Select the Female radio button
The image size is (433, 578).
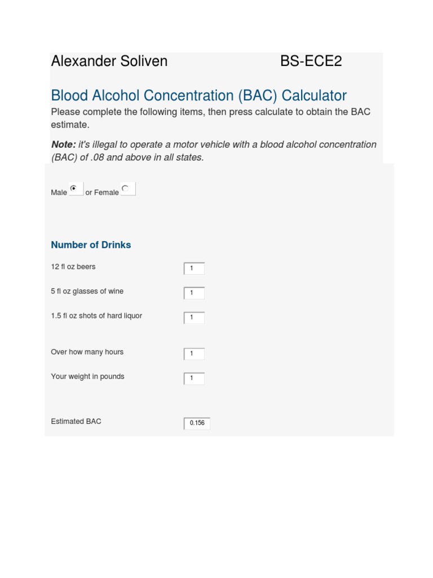(x=126, y=189)
